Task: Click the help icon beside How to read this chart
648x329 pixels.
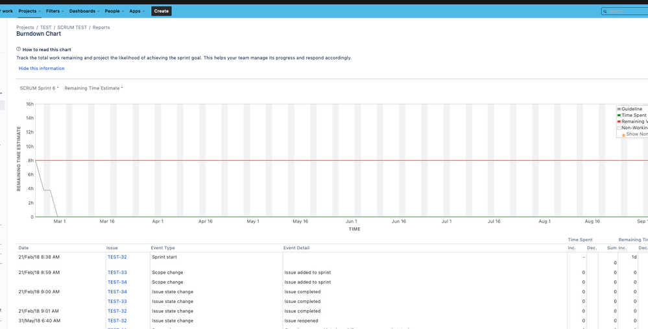Action: (x=19, y=49)
